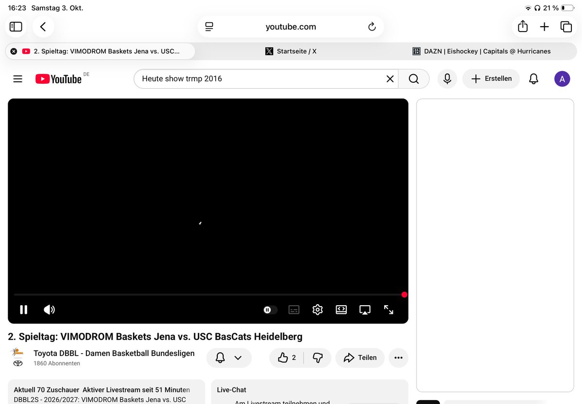
Task: Switch to the DAZN Eishockey tab
Action: 482,51
